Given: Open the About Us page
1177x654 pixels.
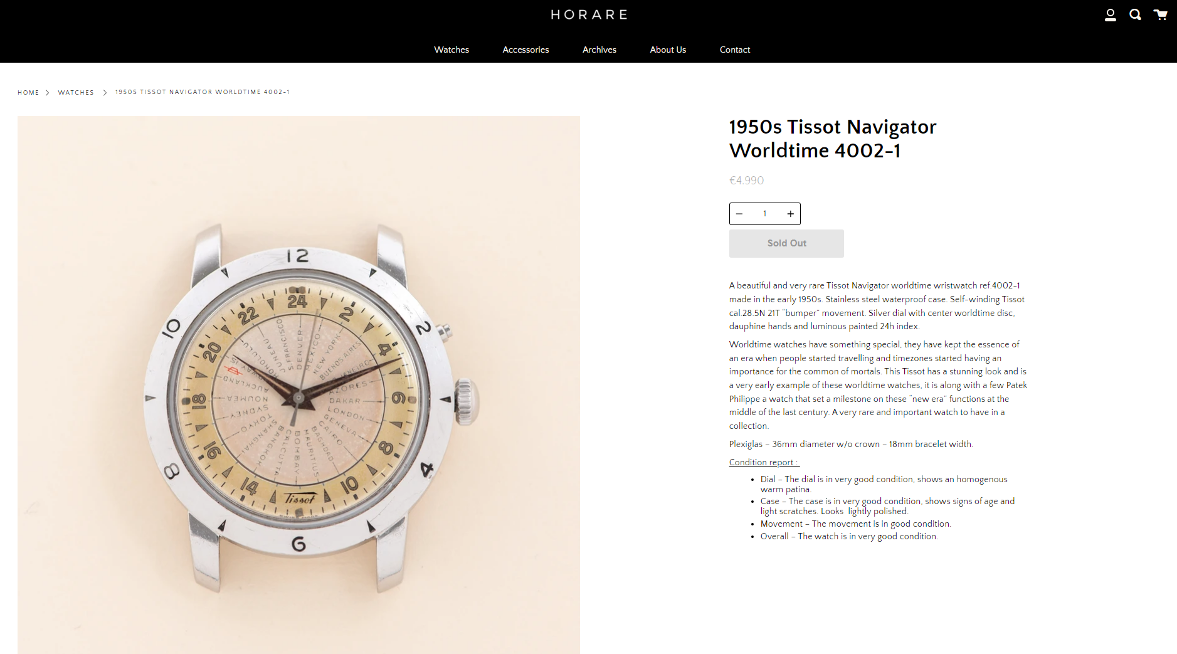Looking at the screenshot, I should 668,50.
